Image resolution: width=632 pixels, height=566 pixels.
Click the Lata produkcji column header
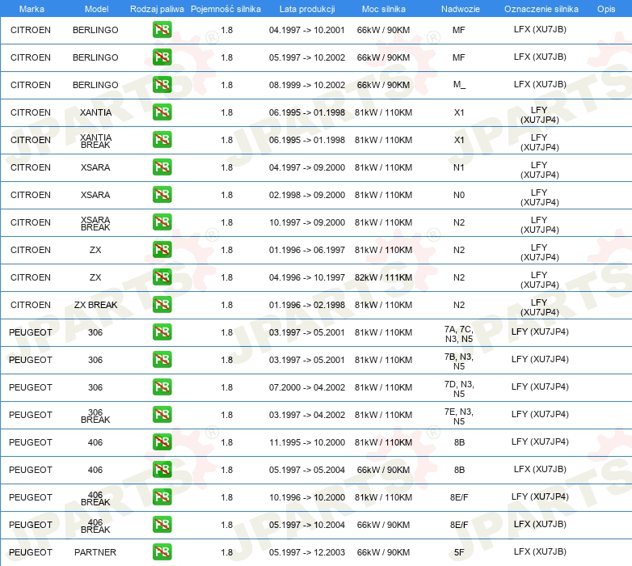(307, 9)
